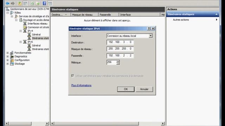Collapse the IPv6 tree node

[21, 42]
